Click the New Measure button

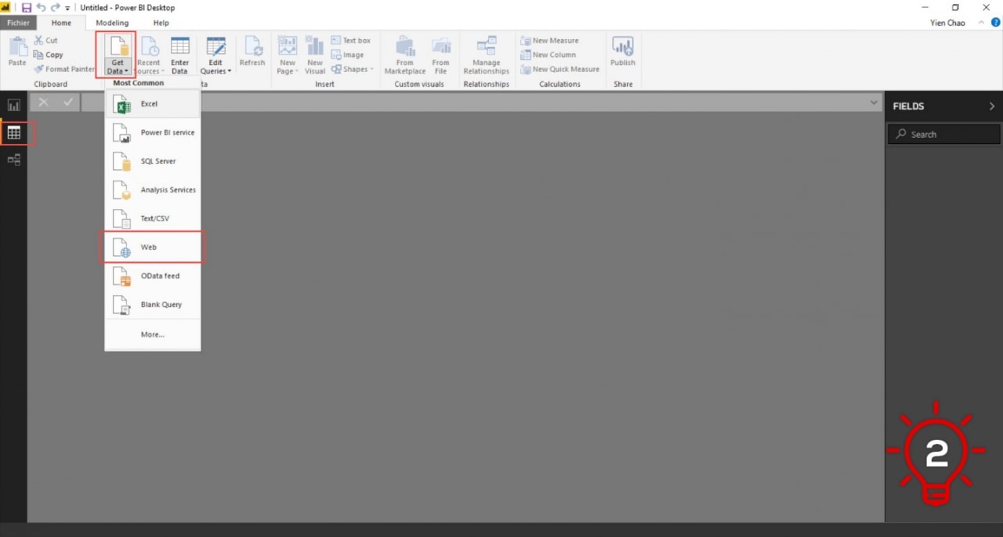point(550,41)
